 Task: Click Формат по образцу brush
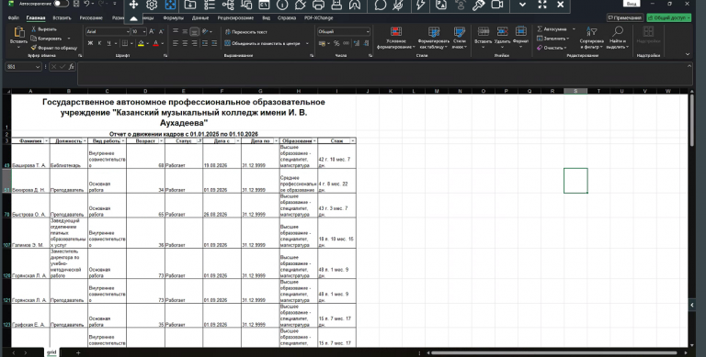point(54,47)
